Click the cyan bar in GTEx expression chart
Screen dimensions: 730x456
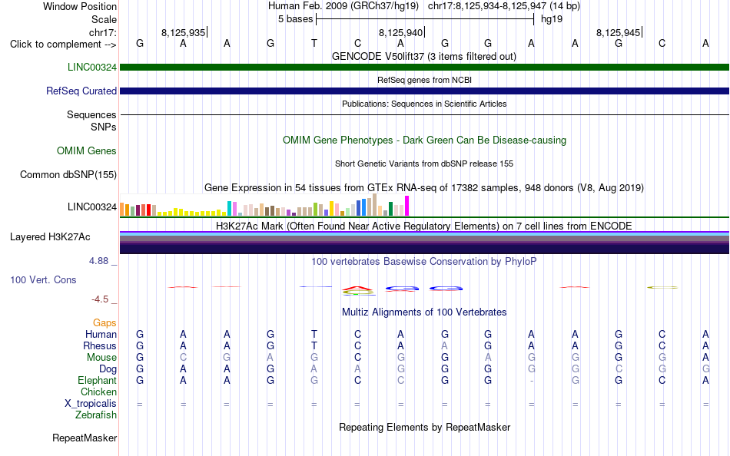229,209
